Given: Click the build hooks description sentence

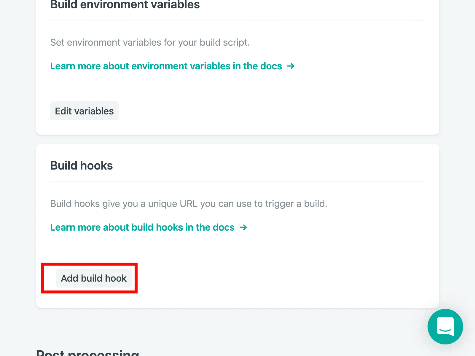Looking at the screenshot, I should pyautogui.click(x=189, y=204).
